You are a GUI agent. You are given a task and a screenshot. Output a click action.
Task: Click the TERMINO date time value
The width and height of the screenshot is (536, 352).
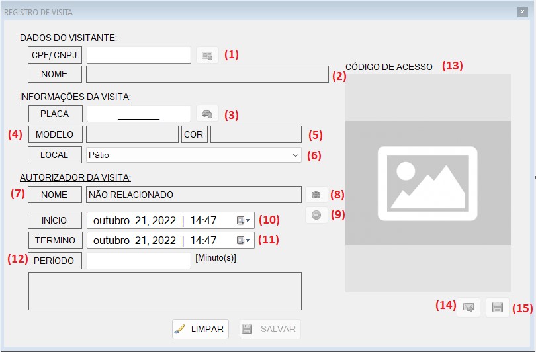tap(154, 240)
